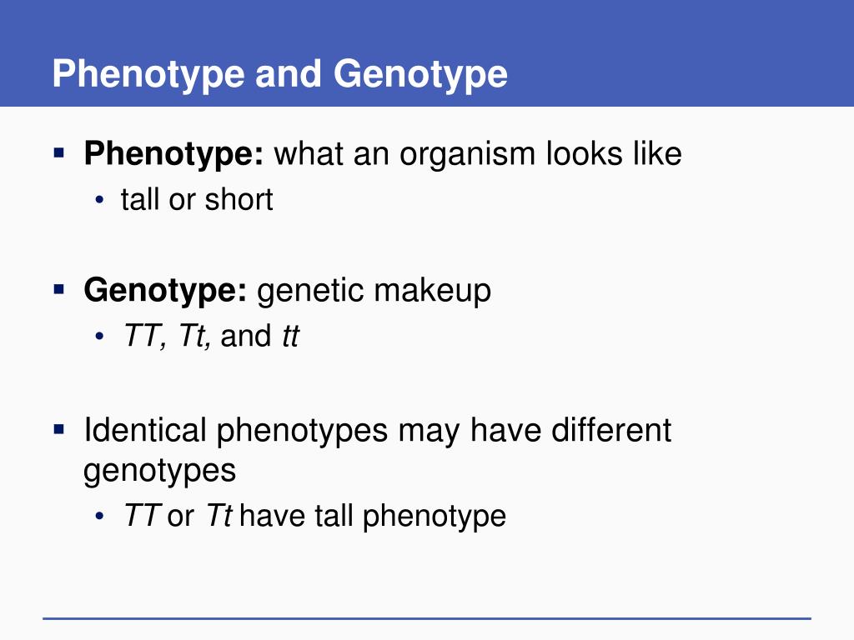The width and height of the screenshot is (854, 640).
Task: Click the phrase have tall phenotype
Action: (373, 517)
